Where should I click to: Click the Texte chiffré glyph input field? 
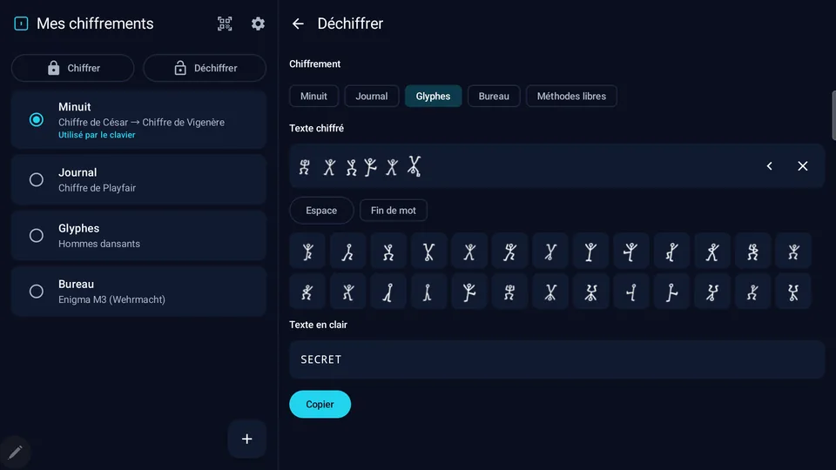(556, 166)
